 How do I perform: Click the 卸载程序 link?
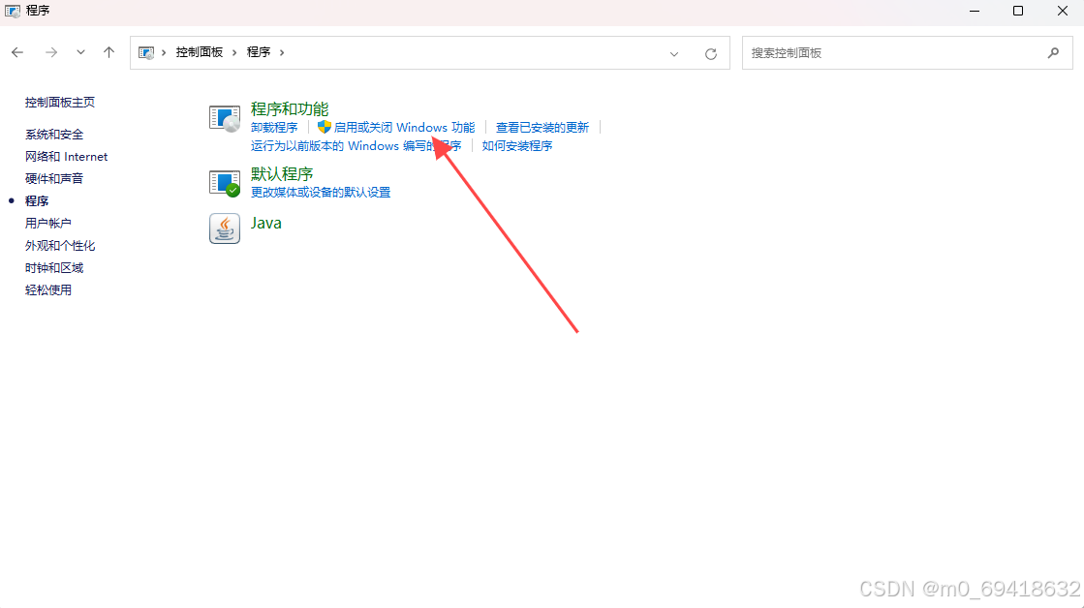[x=274, y=127]
